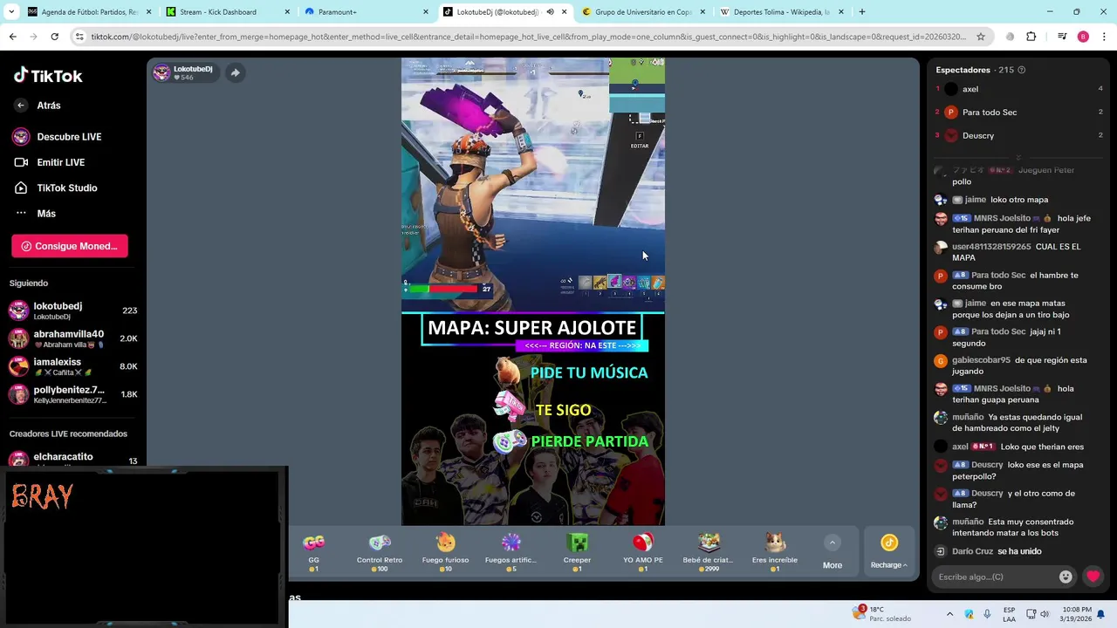
Task: Send the YO AMO PE gift
Action: [x=643, y=553]
